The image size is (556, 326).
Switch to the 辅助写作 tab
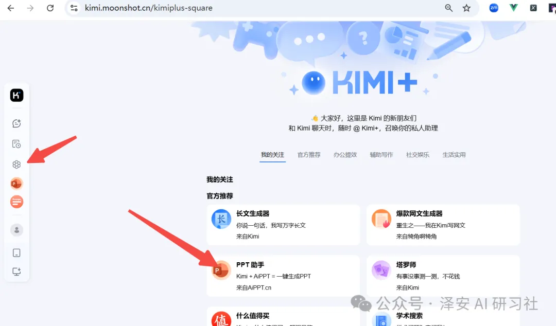coord(381,155)
